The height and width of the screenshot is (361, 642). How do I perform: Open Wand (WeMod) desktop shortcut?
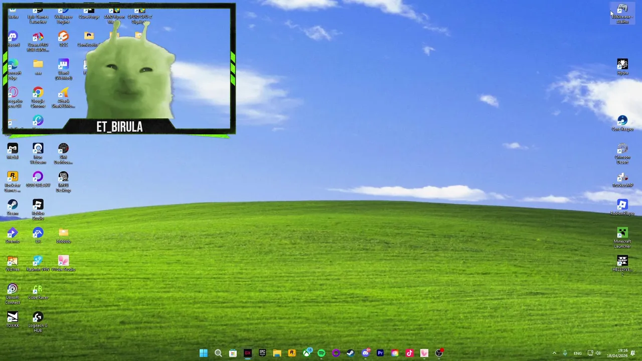point(63,70)
